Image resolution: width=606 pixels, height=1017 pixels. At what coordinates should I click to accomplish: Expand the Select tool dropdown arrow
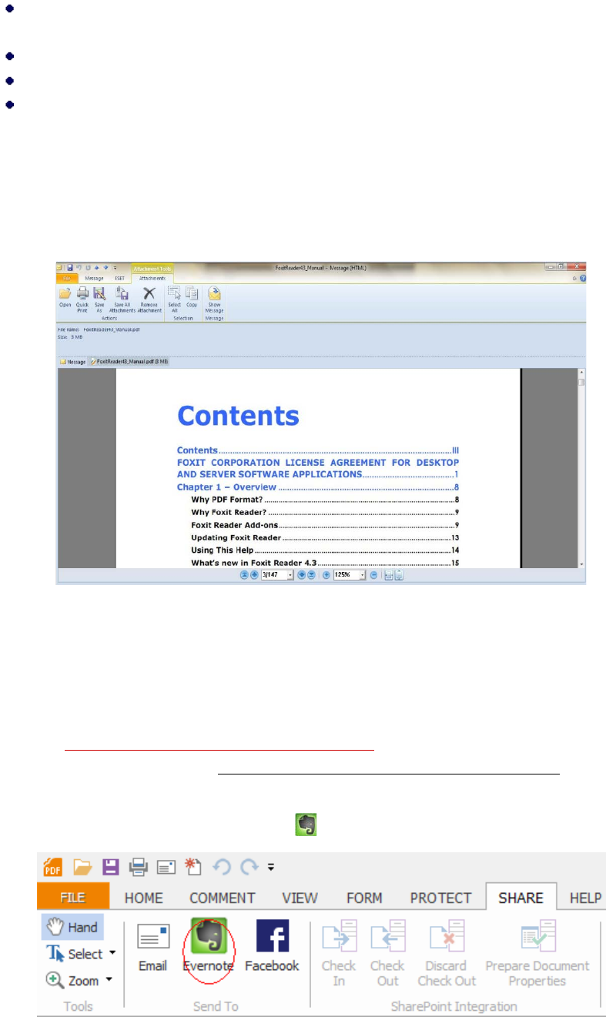[x=112, y=952]
